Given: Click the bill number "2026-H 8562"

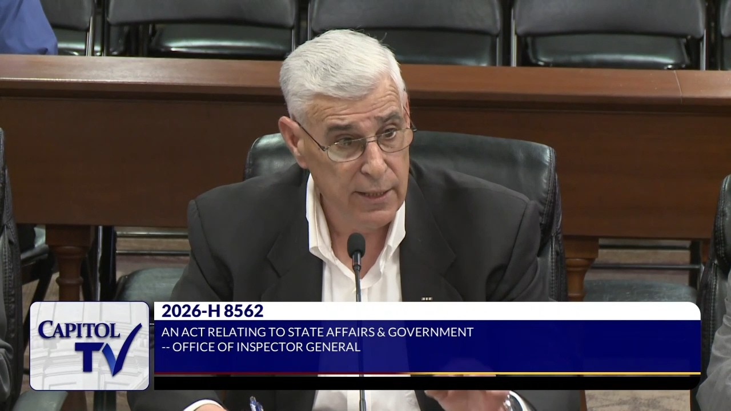Looking at the screenshot, I should click(x=212, y=311).
